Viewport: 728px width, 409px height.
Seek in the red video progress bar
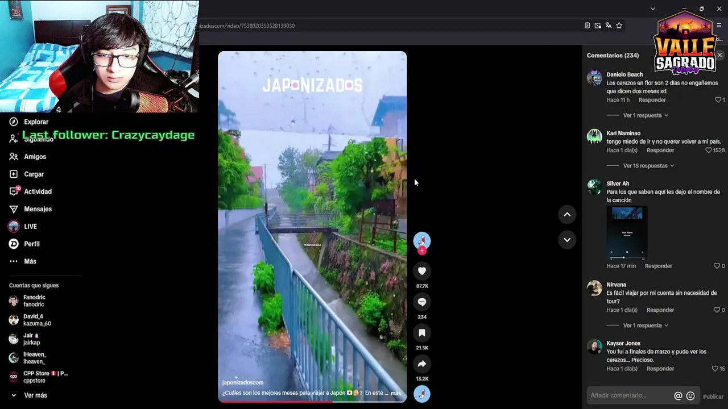pos(312,401)
